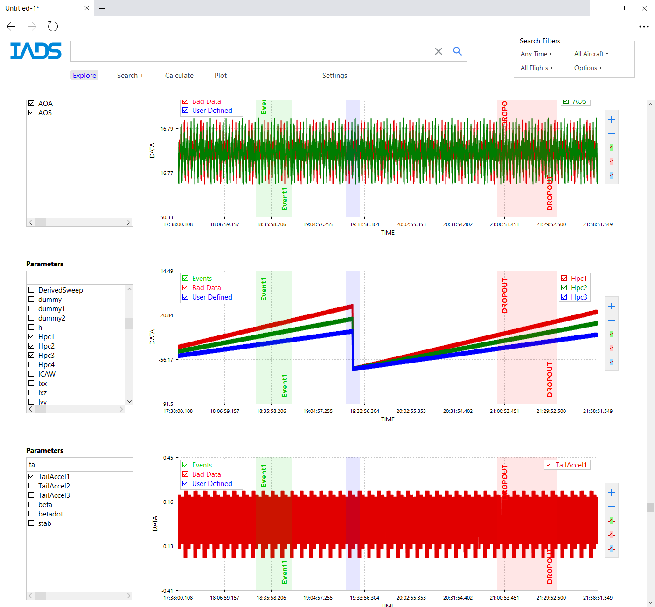The height and width of the screenshot is (607, 655).
Task: Click the Parameters filter containing 'ta'
Action: point(80,464)
